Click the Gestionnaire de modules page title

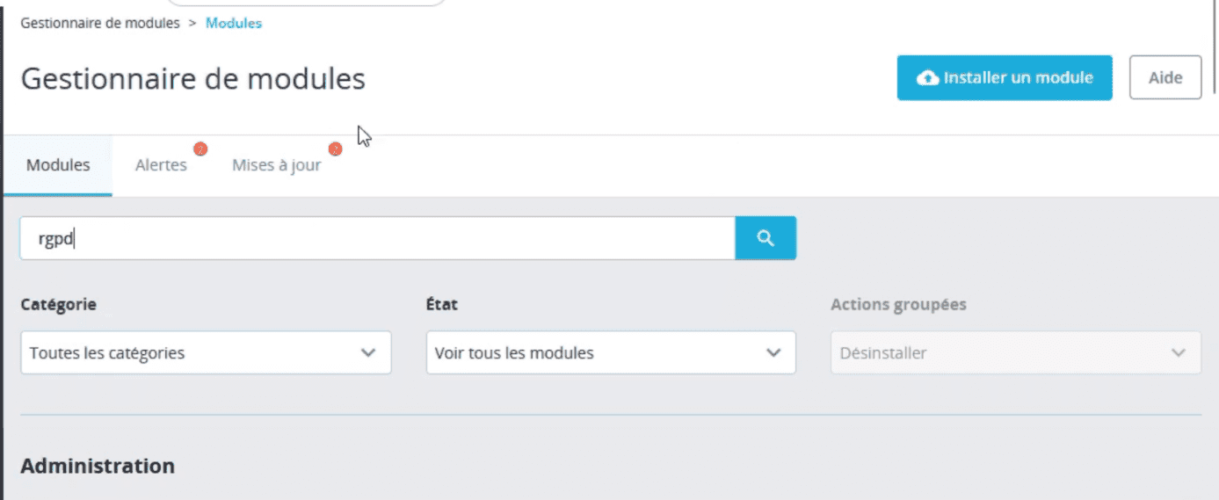point(192,79)
